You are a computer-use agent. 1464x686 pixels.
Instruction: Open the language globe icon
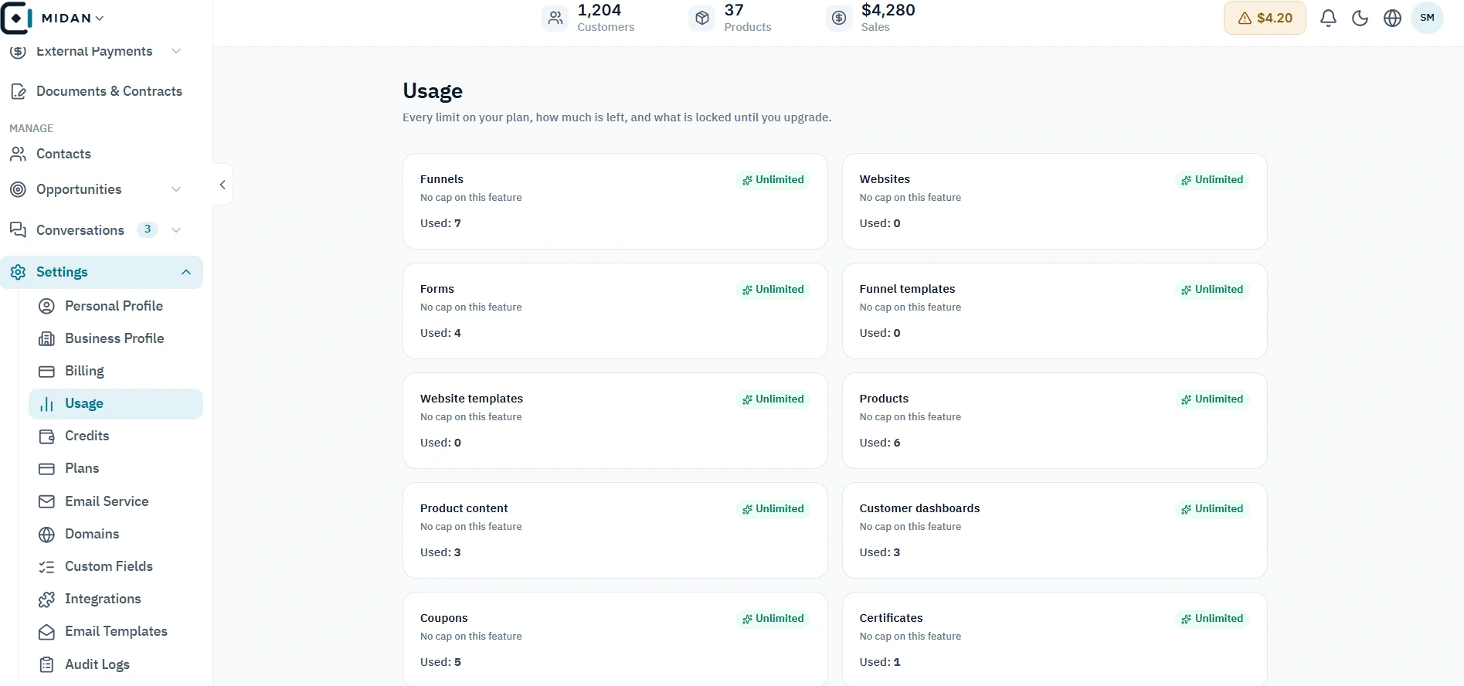tap(1392, 18)
